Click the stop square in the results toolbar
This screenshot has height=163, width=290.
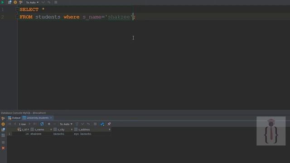pos(95,124)
